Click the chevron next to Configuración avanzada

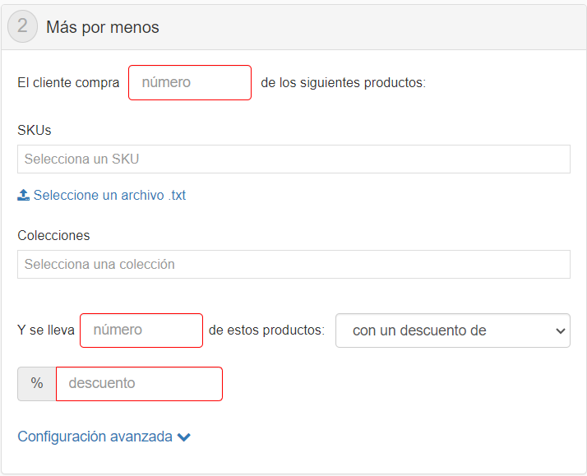point(184,437)
